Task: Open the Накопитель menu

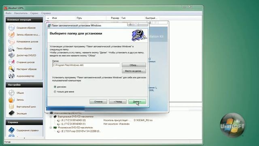Action: [21, 13]
